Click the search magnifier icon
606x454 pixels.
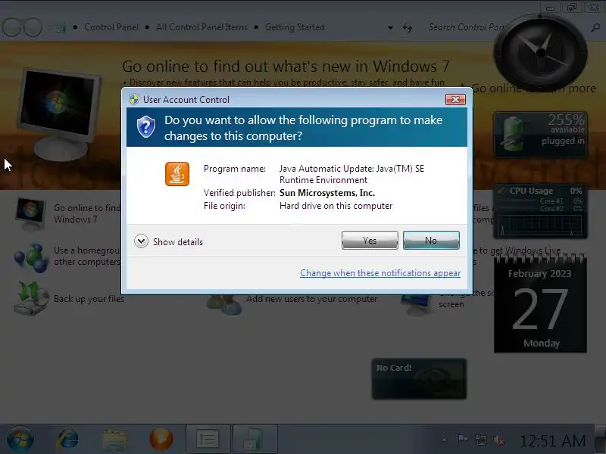coord(595,27)
